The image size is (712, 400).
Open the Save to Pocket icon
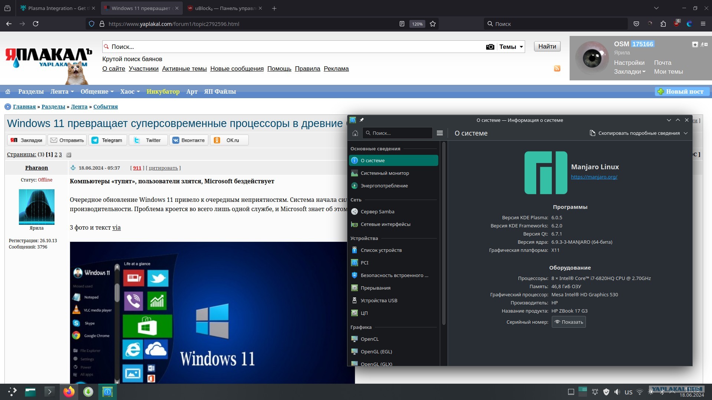click(x=636, y=24)
